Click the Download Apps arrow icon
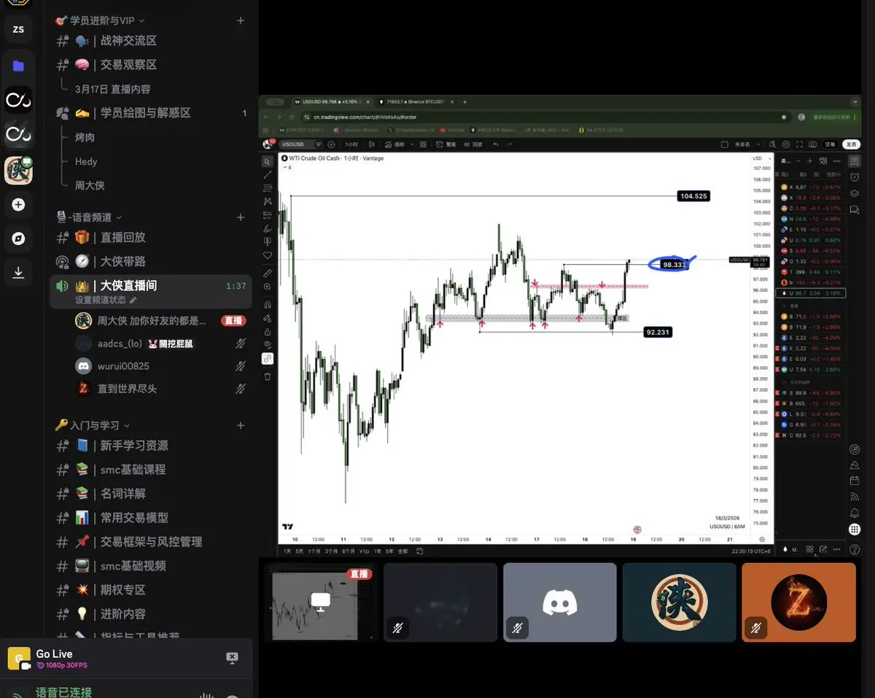 coord(18,273)
